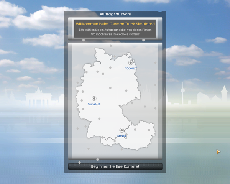Click the gray dot left of the Begin button text
The height and width of the screenshot is (184, 230).
(79, 163)
